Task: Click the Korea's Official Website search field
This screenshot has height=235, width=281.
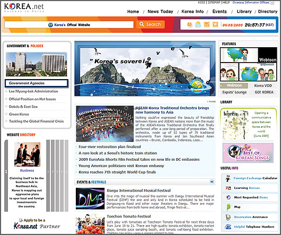Action: point(69,25)
